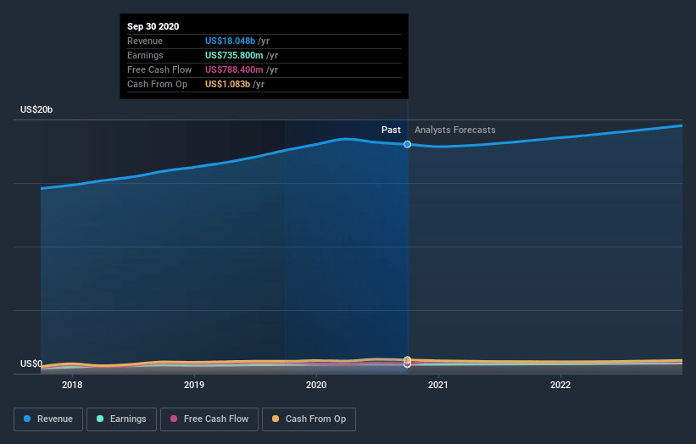Screen dimensions: 696x444
Task: Click the Analysts Forecasts label
Action: pos(455,130)
